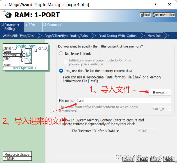Click the 'Block type: AUTO' label
Image resolution: width=177 pixels, height=163 pixels.
pyautogui.click(x=24, y=68)
